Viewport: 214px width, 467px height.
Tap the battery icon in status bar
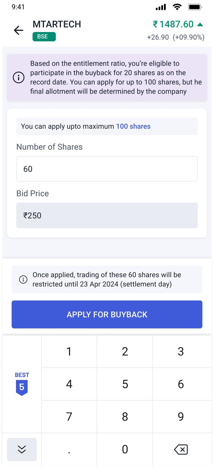(x=195, y=7)
